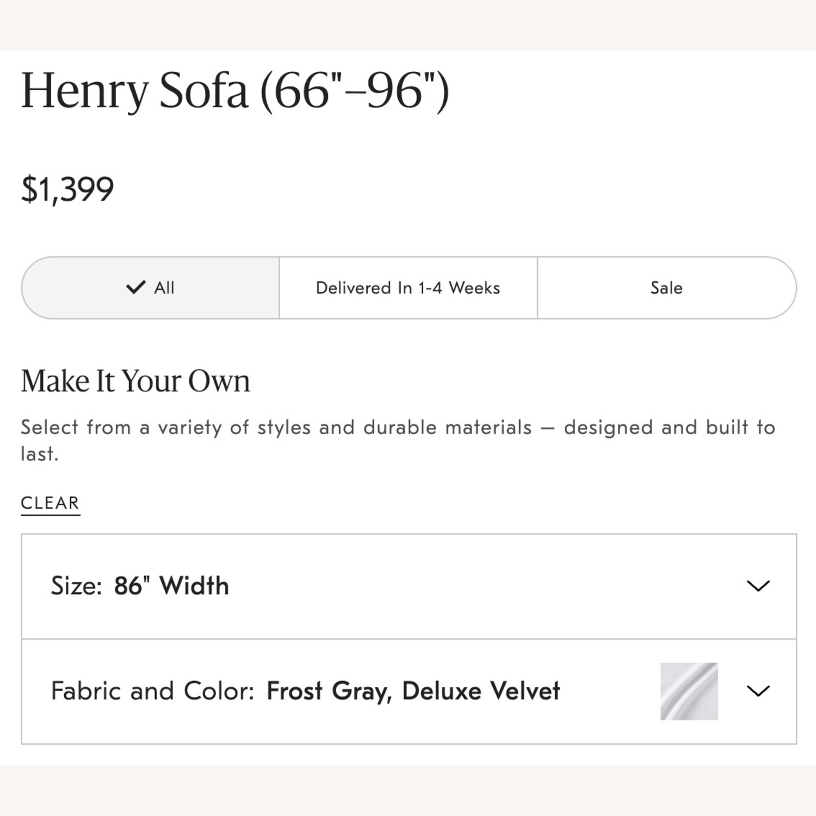This screenshot has height=816, width=816.
Task: Click the "Make It Your Own" heading
Action: coord(135,381)
